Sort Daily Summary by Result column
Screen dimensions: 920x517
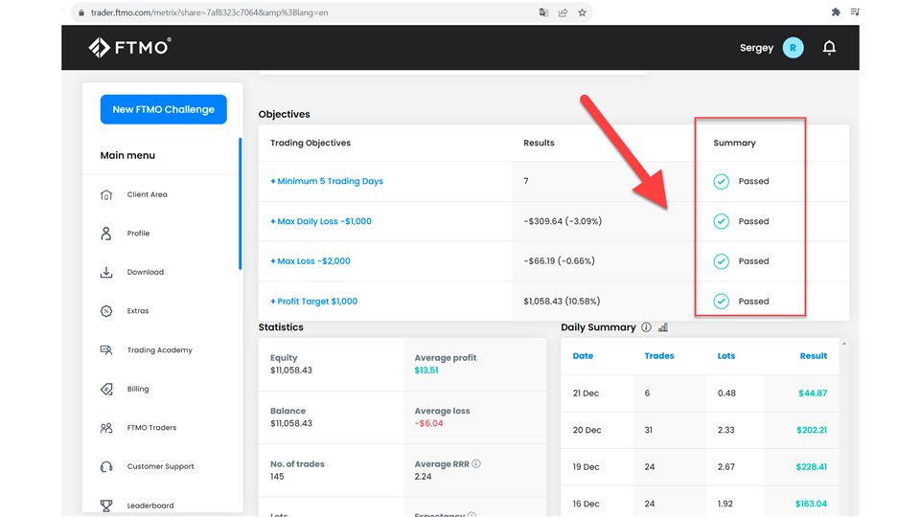(x=814, y=356)
